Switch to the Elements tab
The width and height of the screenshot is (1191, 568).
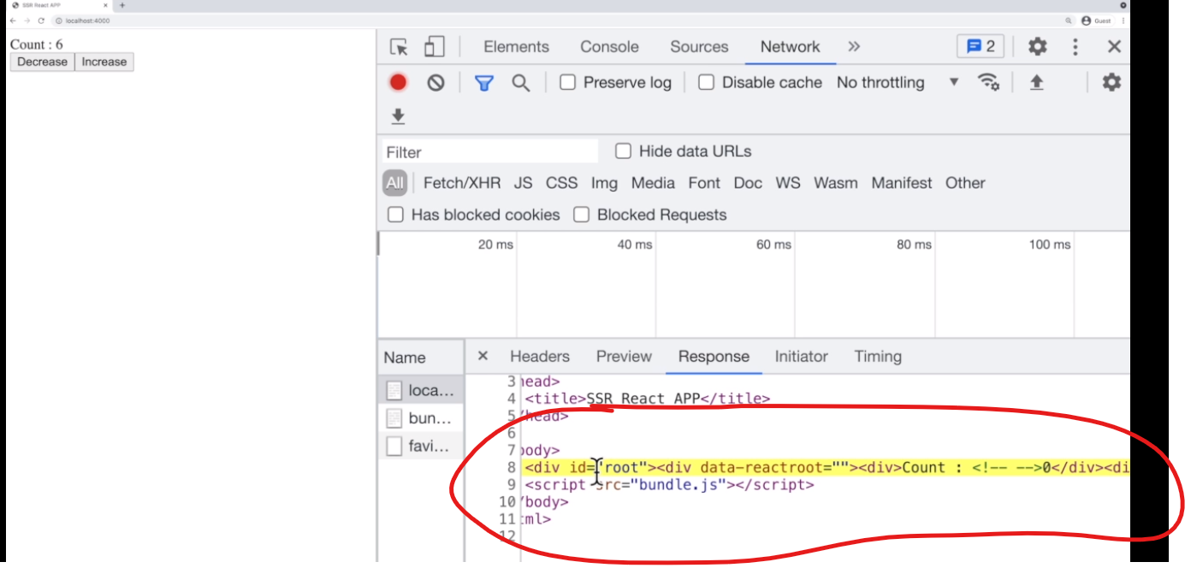coord(516,47)
